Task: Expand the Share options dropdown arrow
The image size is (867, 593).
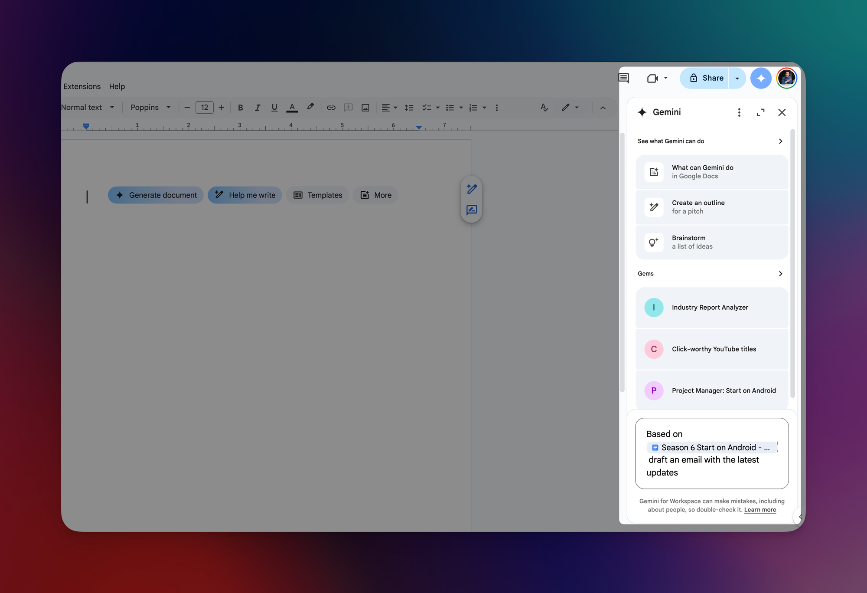Action: tap(737, 78)
